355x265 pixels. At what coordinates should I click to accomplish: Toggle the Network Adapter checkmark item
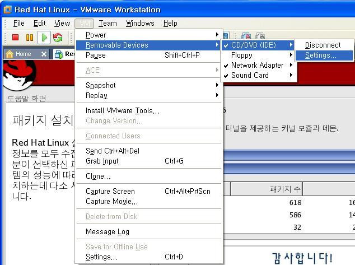[x=258, y=65]
